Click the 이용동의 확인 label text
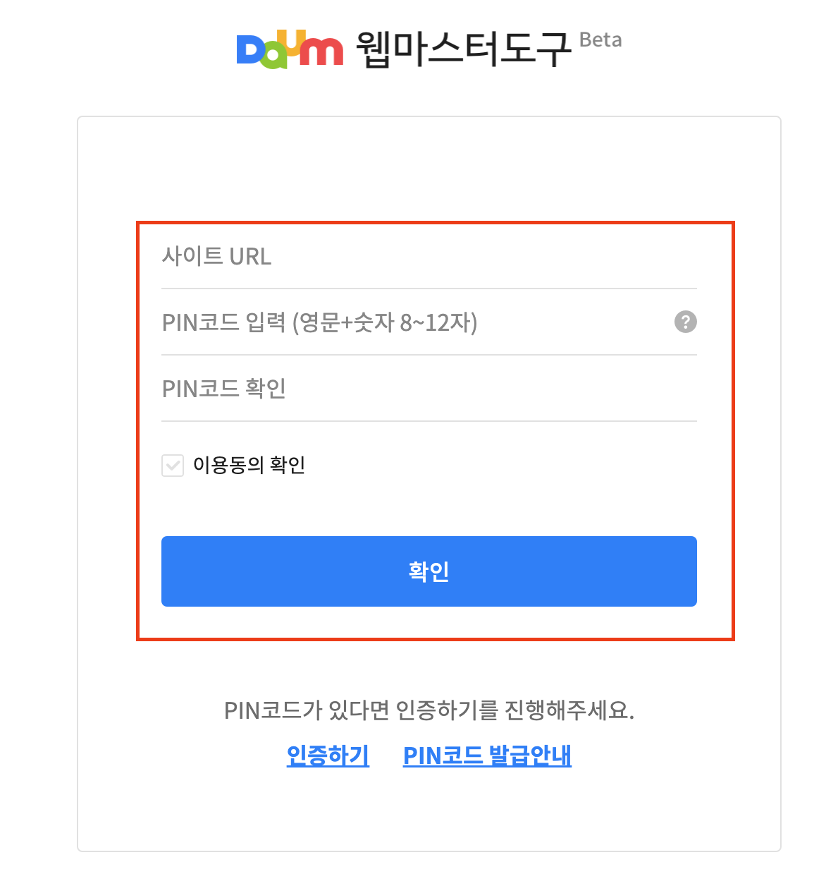Viewport: 826px width, 886px height. [x=249, y=465]
